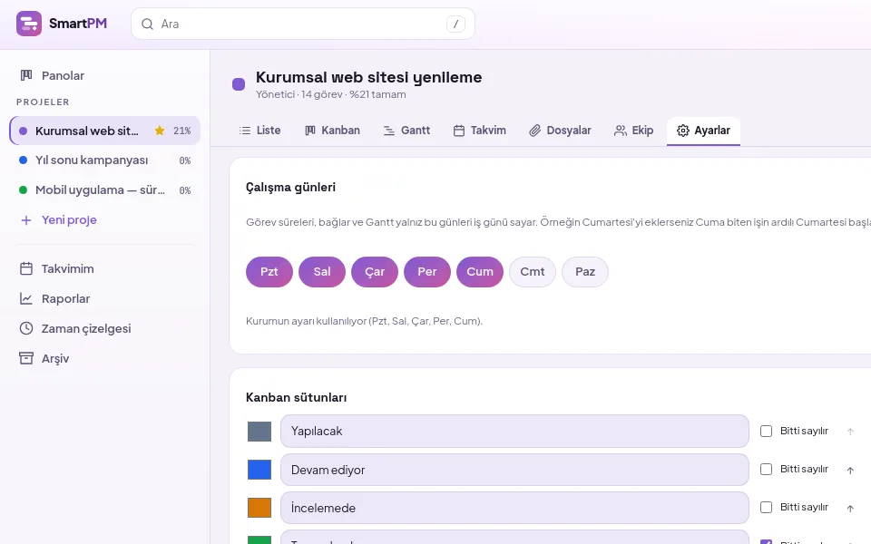This screenshot has height=544, width=871.
Task: Toggle Çar working day
Action: click(375, 272)
